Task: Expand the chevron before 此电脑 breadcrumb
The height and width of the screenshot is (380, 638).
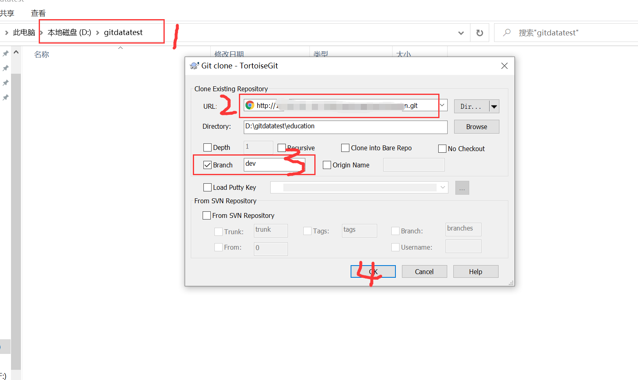Action: [x=7, y=33]
